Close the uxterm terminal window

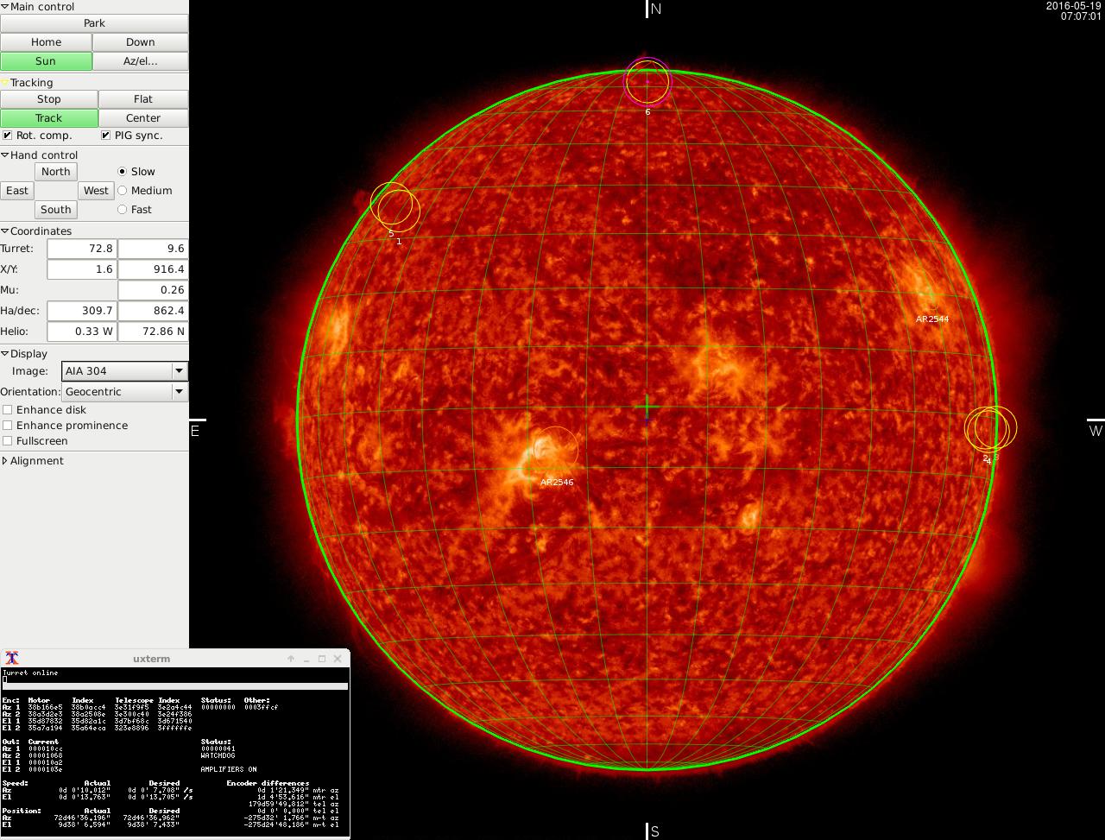click(338, 659)
